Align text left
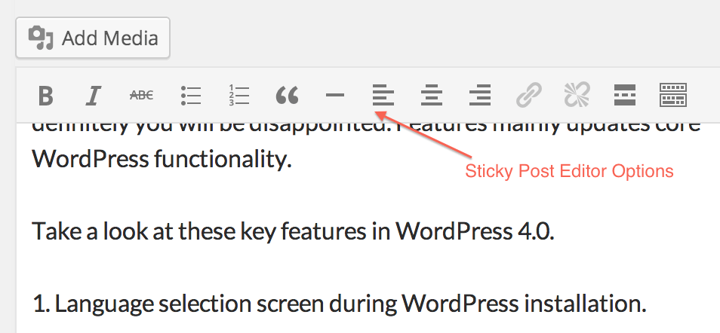The height and width of the screenshot is (333, 720). pyautogui.click(x=383, y=96)
